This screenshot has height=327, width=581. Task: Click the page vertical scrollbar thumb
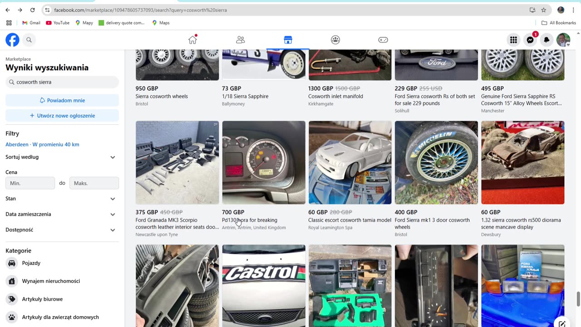point(578,299)
